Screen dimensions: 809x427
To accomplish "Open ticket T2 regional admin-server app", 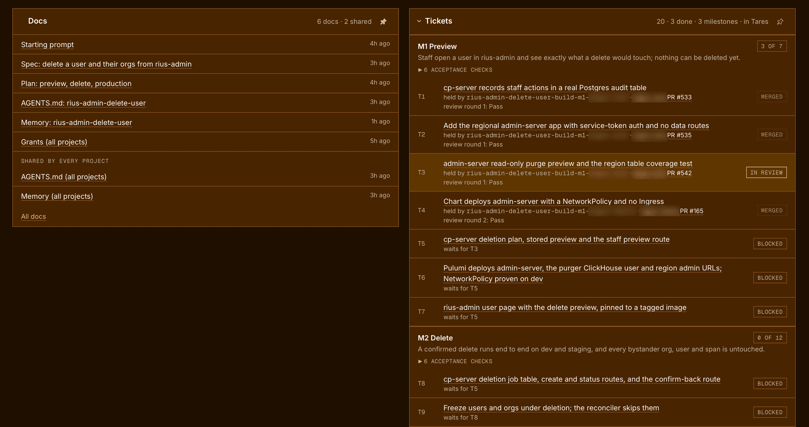I will 576,125.
